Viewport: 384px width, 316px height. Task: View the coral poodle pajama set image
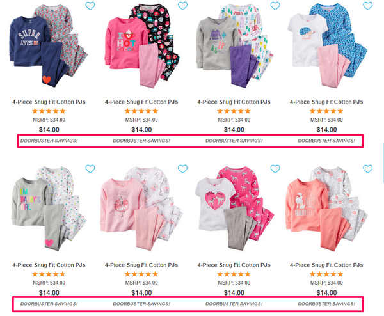[x=326, y=209]
